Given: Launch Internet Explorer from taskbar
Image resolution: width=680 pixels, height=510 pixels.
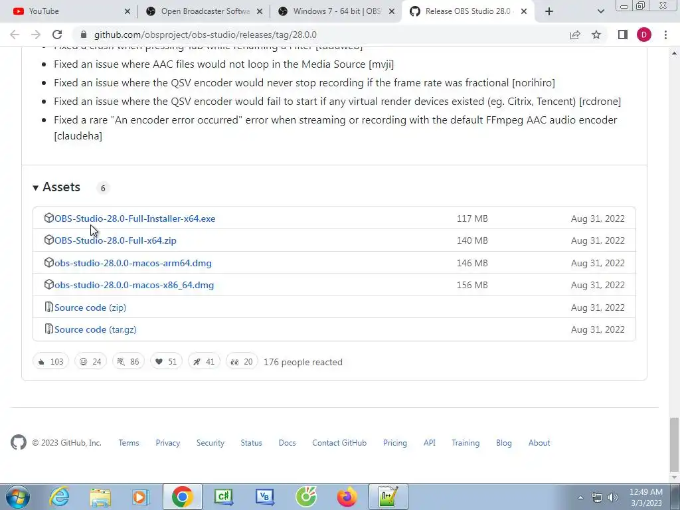Looking at the screenshot, I should coord(59,497).
